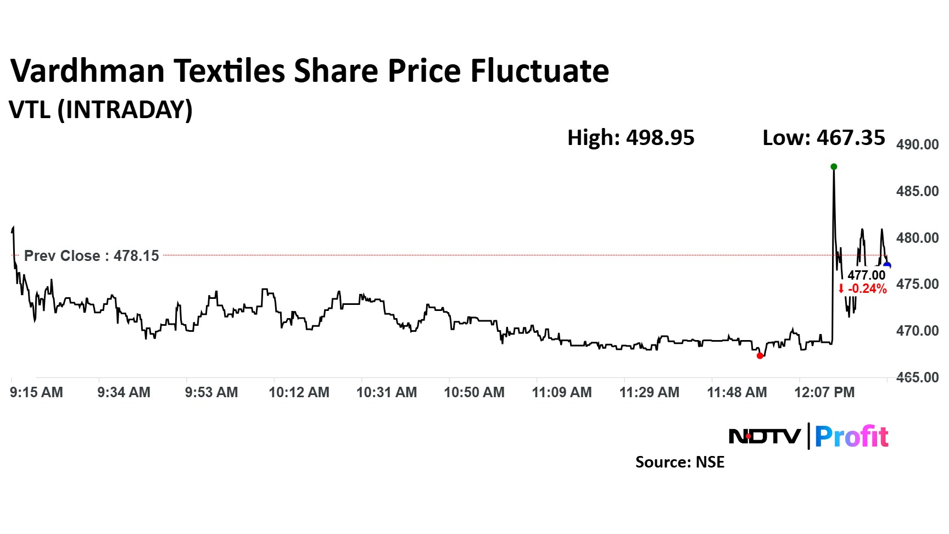949x534 pixels.
Task: Click the High: 498.95 label
Action: click(630, 137)
